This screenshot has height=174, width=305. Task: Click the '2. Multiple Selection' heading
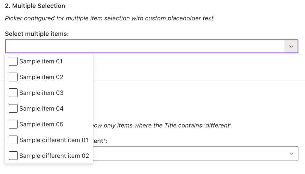point(35,6)
